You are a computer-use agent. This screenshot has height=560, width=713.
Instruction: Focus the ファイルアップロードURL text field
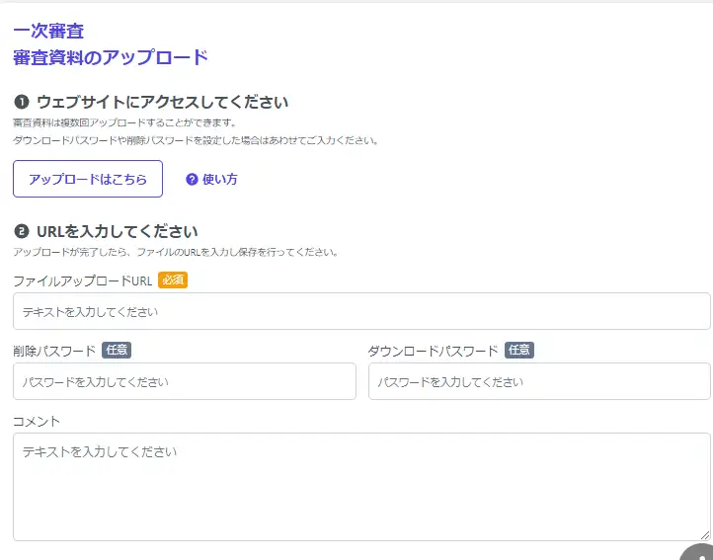[361, 311]
